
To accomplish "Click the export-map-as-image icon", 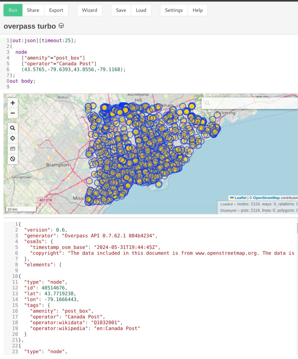I will 13,149.
